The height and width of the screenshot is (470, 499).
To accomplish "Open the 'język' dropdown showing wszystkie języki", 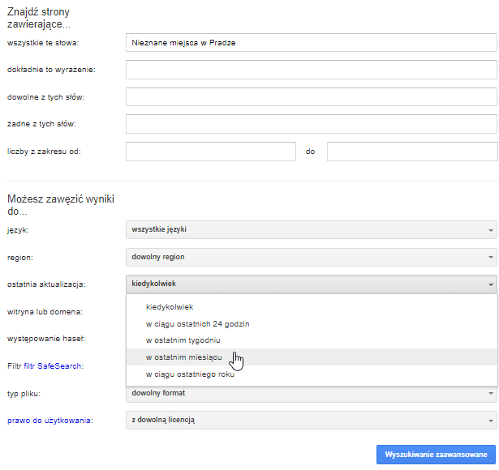I will pos(312,229).
